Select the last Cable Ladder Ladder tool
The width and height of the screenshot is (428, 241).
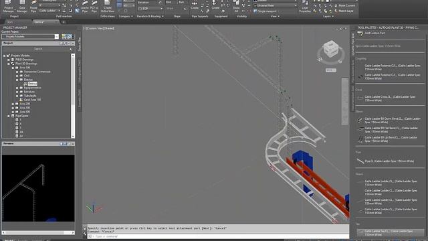pyautogui.click(x=389, y=211)
